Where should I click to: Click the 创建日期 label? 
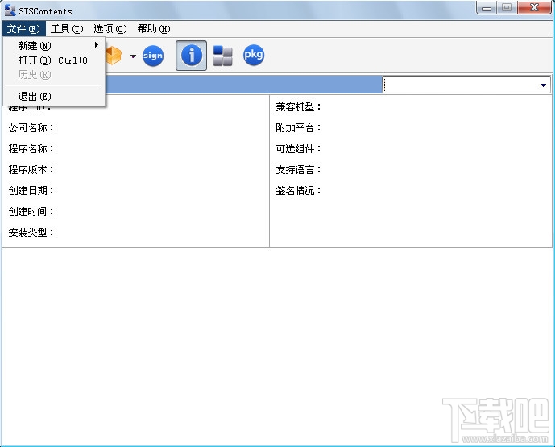31,190
